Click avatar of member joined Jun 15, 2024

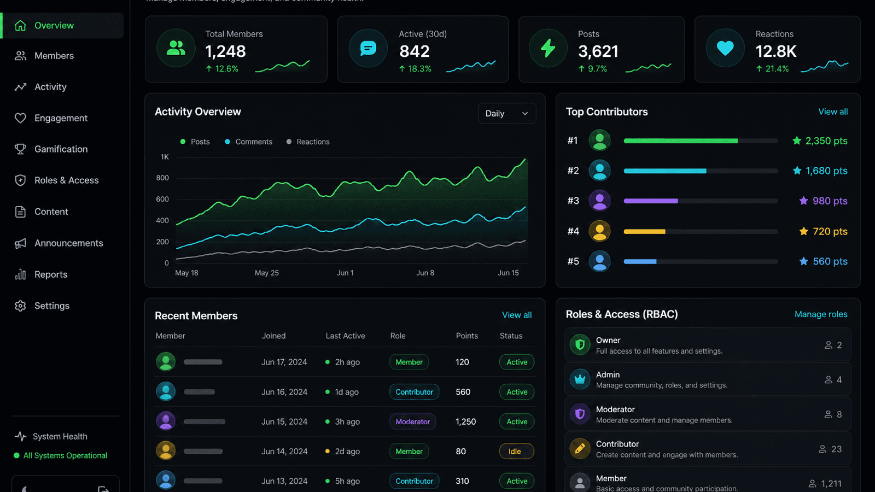pyautogui.click(x=166, y=421)
